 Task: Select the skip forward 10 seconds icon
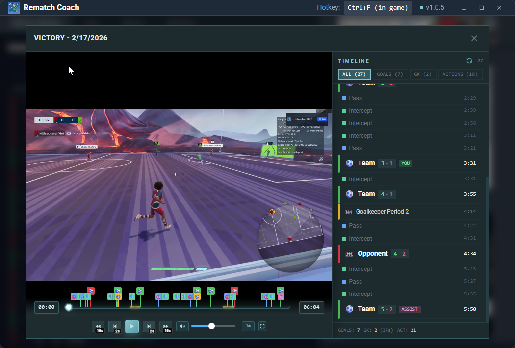(x=166, y=326)
